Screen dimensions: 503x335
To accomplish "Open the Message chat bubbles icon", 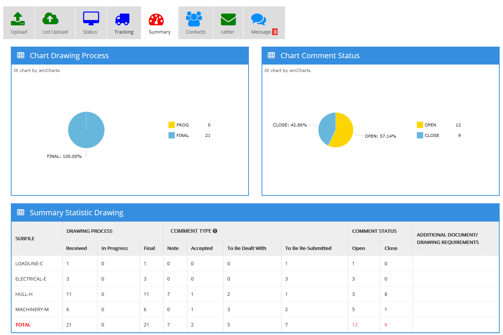I will click(258, 19).
